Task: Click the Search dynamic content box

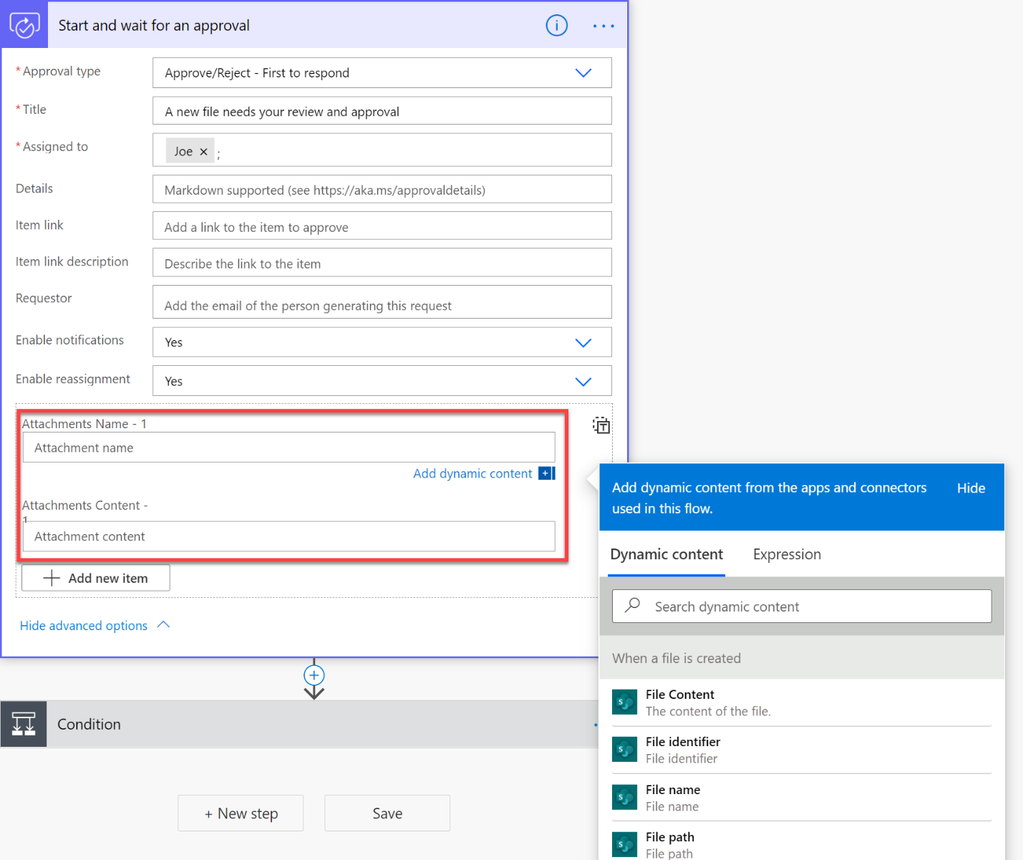Action: click(x=802, y=607)
